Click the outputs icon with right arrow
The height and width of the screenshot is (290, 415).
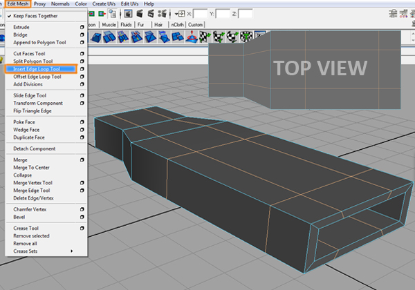click(x=102, y=14)
